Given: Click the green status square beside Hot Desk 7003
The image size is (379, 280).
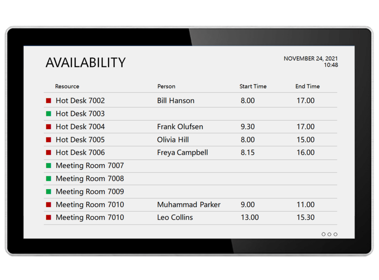Looking at the screenshot, I should coord(48,114).
